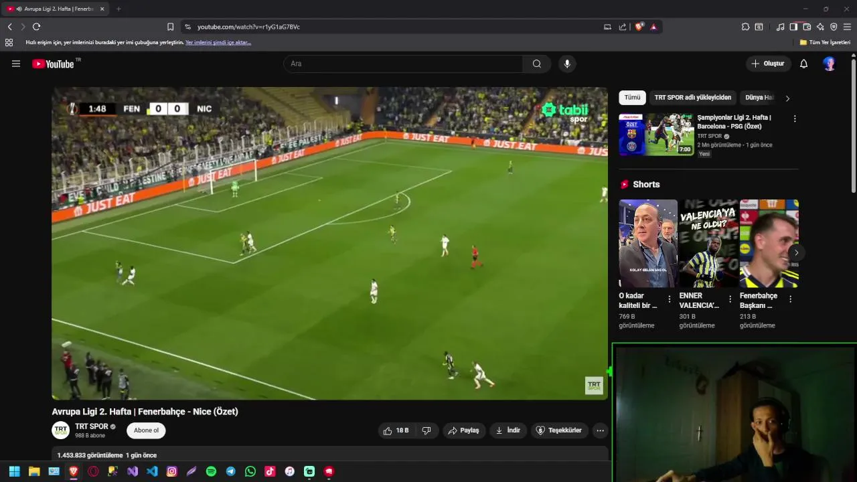Open the share page icon in address bar

623,27
